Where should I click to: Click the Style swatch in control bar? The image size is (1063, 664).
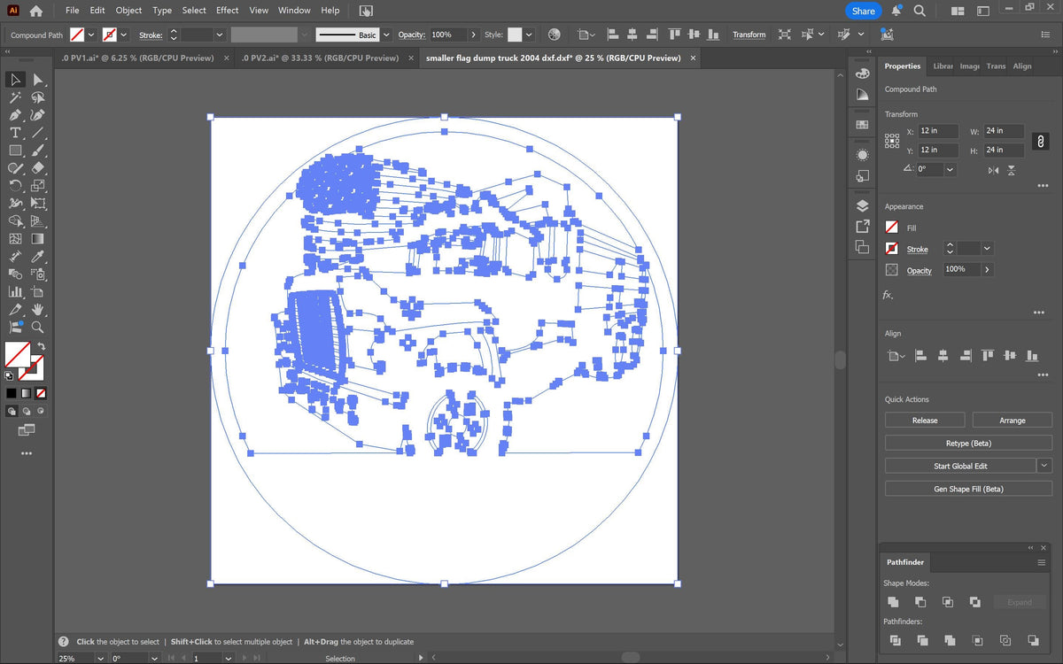(514, 35)
